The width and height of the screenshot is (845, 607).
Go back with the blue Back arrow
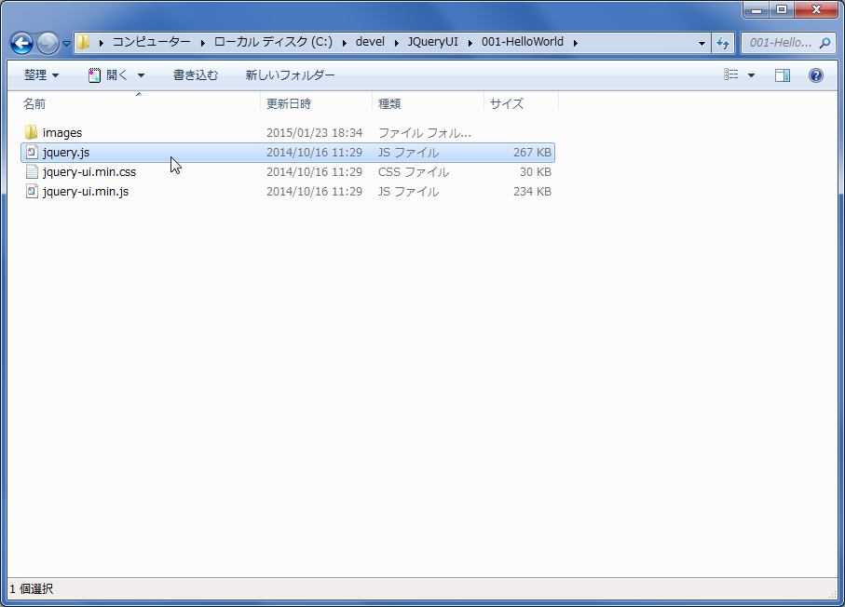(x=22, y=43)
